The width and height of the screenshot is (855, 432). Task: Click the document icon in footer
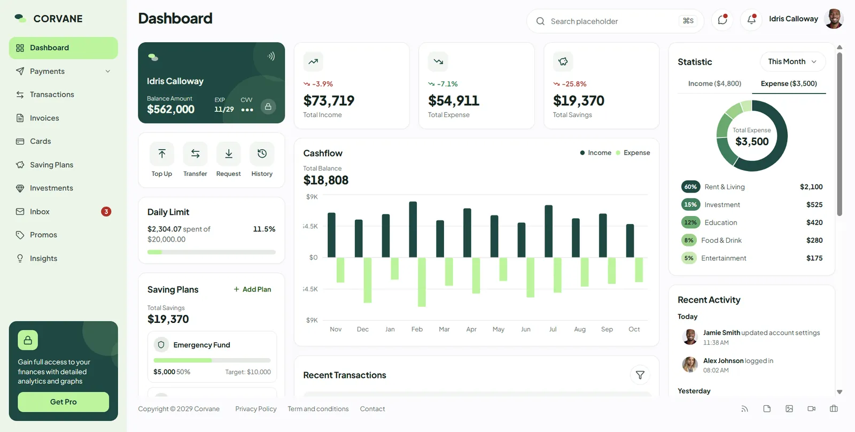(x=767, y=409)
